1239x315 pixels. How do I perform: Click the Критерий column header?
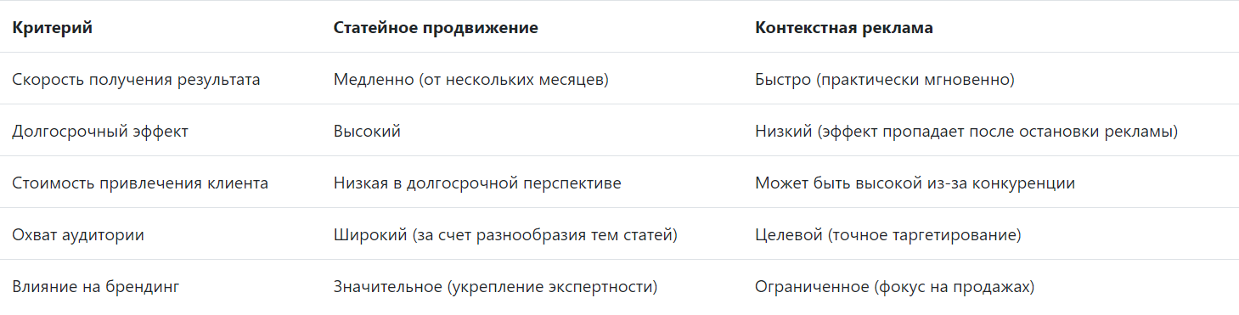(x=53, y=28)
